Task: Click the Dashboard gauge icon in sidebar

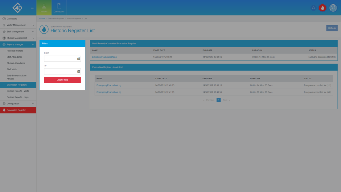Action: point(4,19)
